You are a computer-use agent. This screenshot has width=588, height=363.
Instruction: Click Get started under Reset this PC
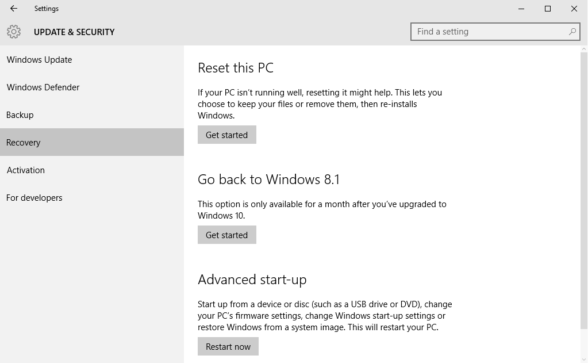(226, 135)
